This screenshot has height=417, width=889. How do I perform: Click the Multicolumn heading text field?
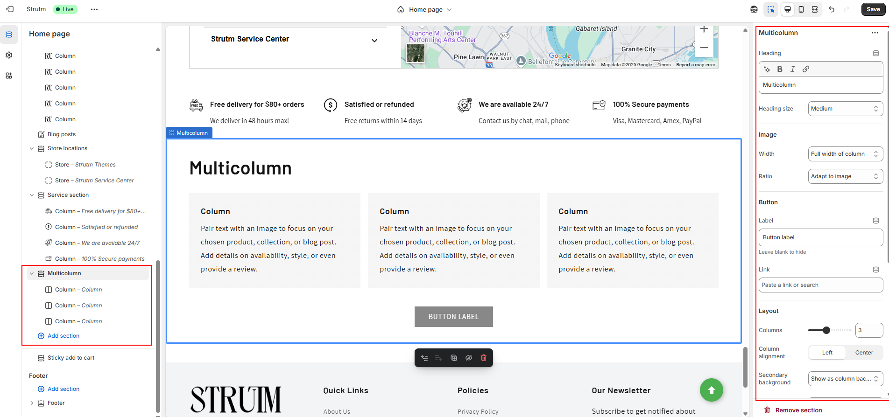821,85
